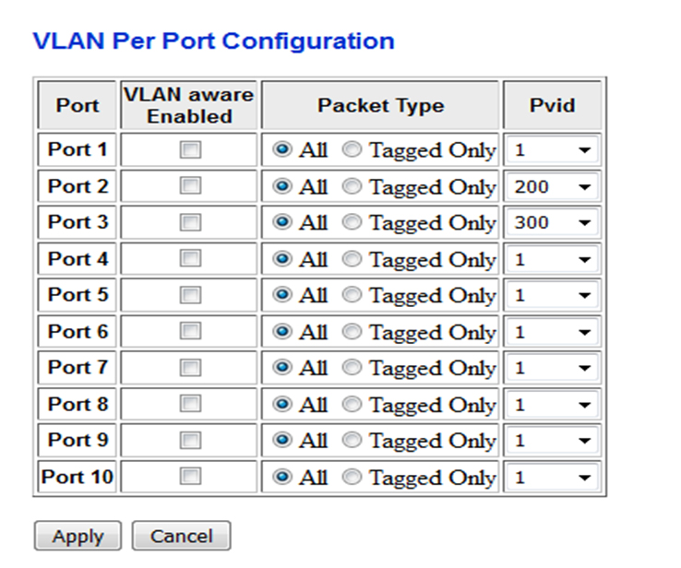The image size is (681, 568).
Task: Check VLAN aware box for Port 6
Action: click(x=190, y=332)
